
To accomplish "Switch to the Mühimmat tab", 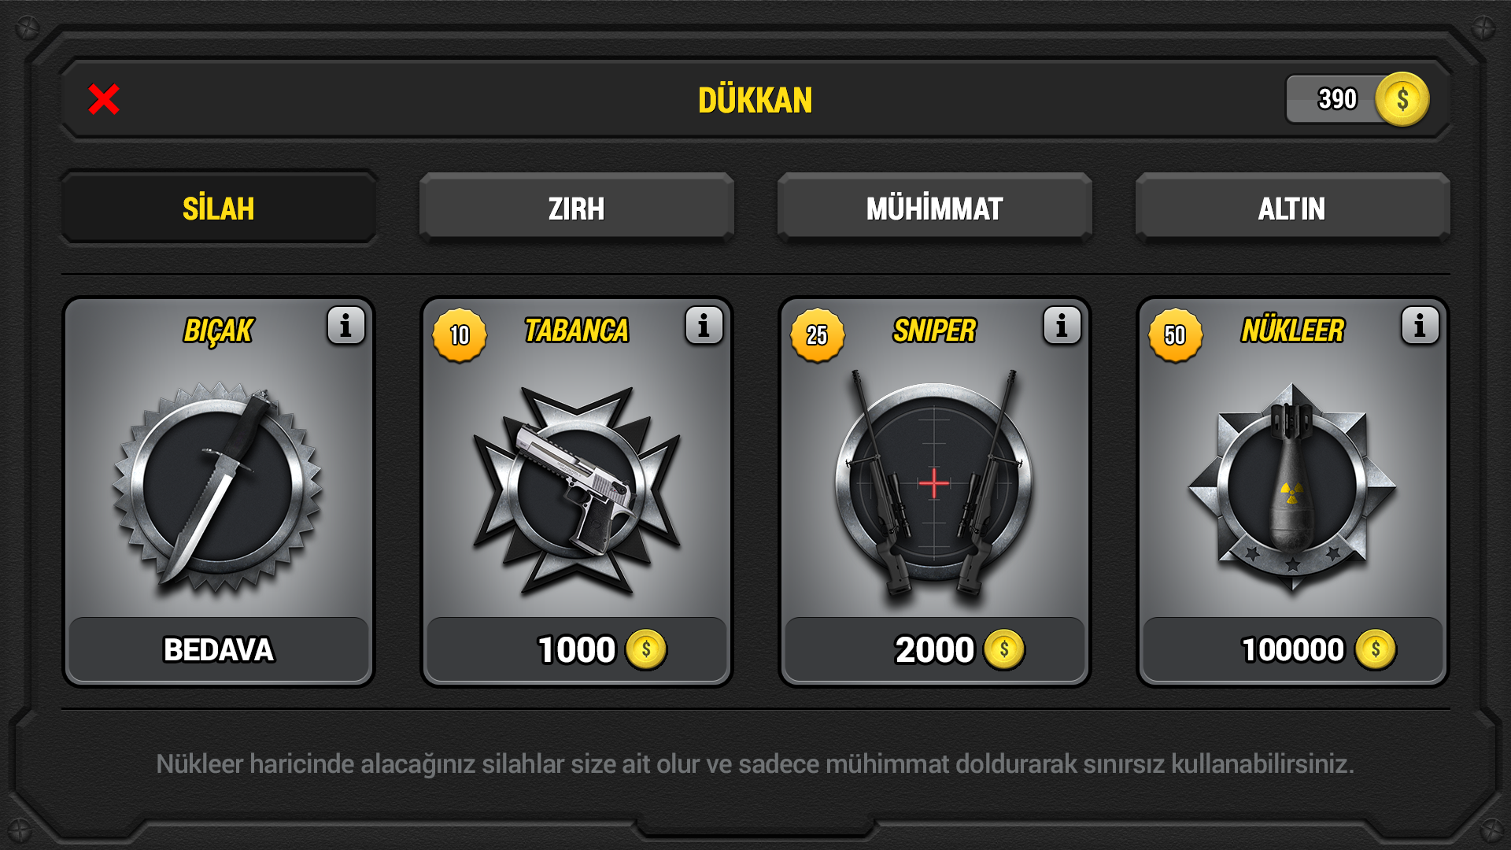I will coord(935,208).
